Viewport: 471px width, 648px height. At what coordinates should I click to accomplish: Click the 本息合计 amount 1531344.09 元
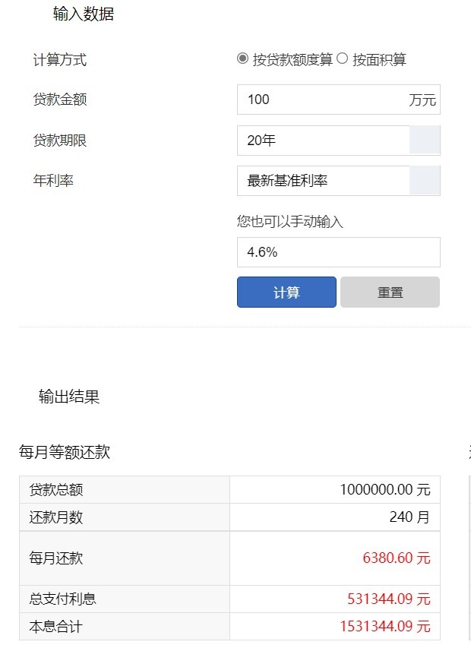pyautogui.click(x=385, y=627)
